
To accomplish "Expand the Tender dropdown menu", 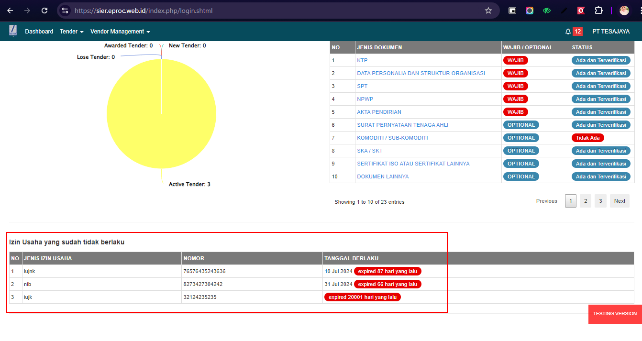I will point(71,32).
